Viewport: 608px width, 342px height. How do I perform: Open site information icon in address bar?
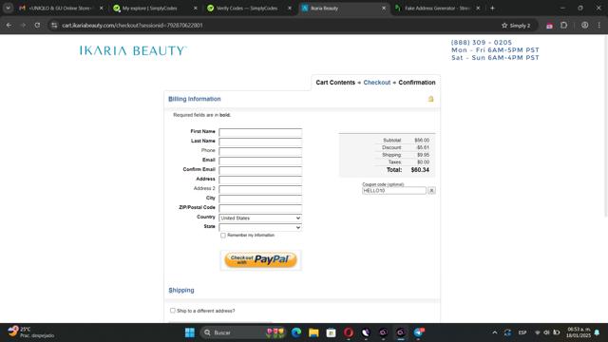tap(54, 26)
